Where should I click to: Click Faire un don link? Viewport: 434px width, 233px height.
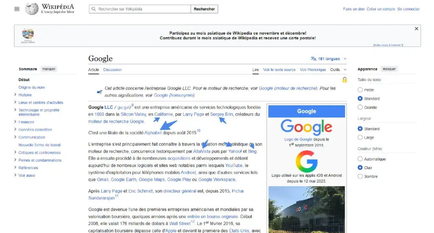[x=354, y=9]
